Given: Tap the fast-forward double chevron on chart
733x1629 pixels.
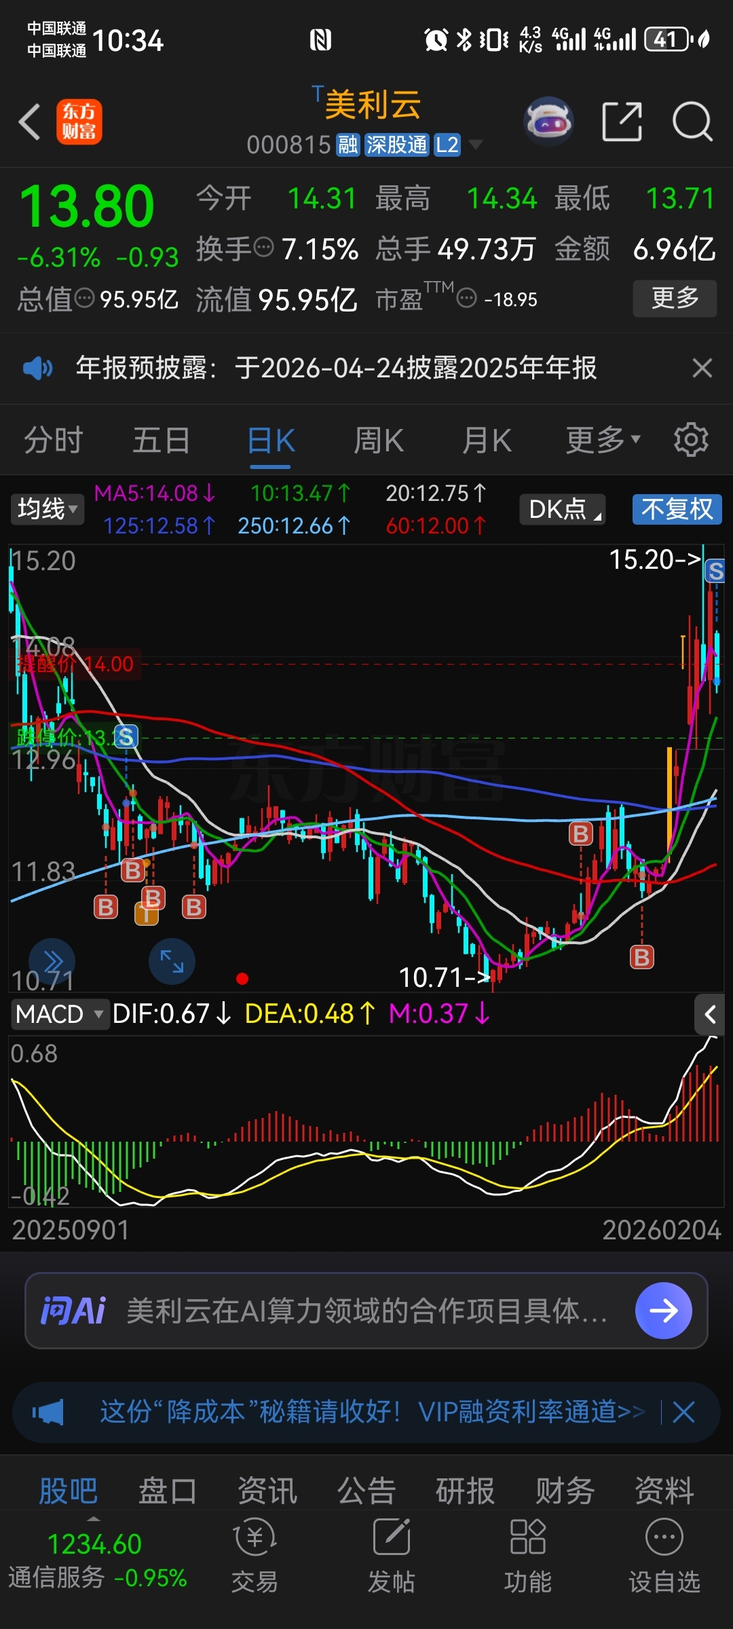Looking at the screenshot, I should [x=52, y=961].
